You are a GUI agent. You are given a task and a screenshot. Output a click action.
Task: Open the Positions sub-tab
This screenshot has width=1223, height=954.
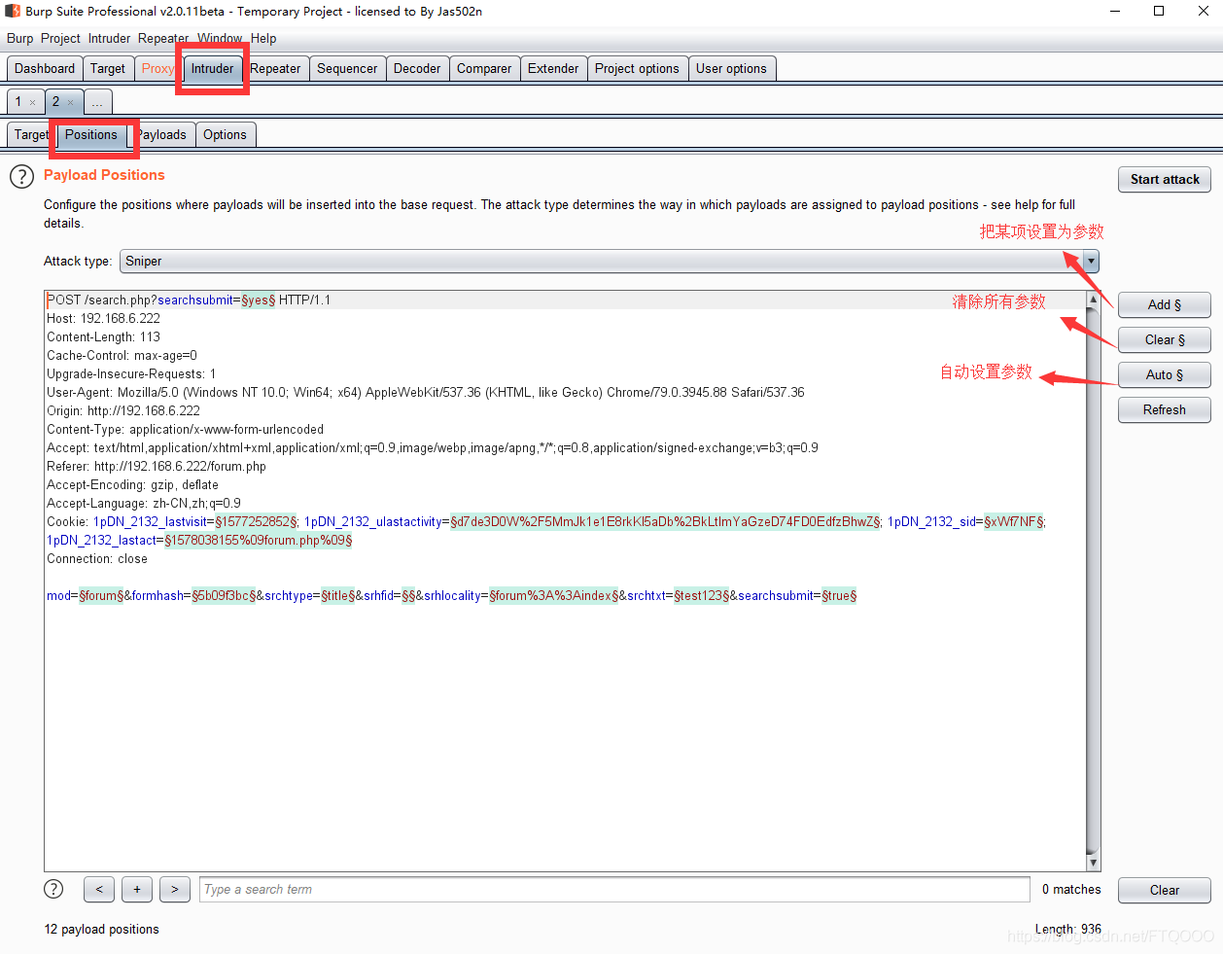pyautogui.click(x=91, y=135)
